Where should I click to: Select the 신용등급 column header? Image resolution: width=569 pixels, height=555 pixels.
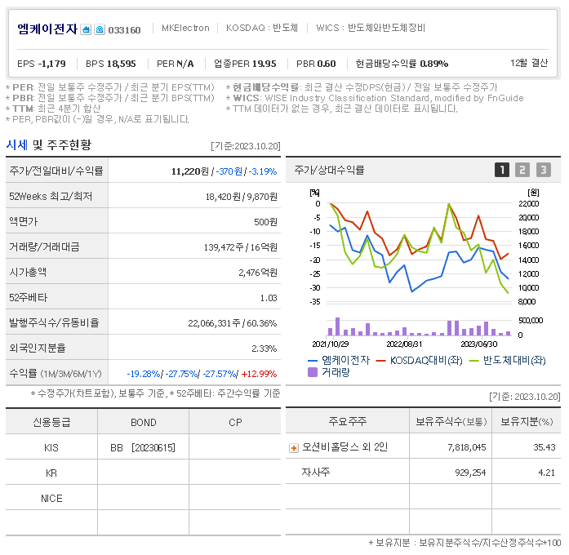click(51, 422)
